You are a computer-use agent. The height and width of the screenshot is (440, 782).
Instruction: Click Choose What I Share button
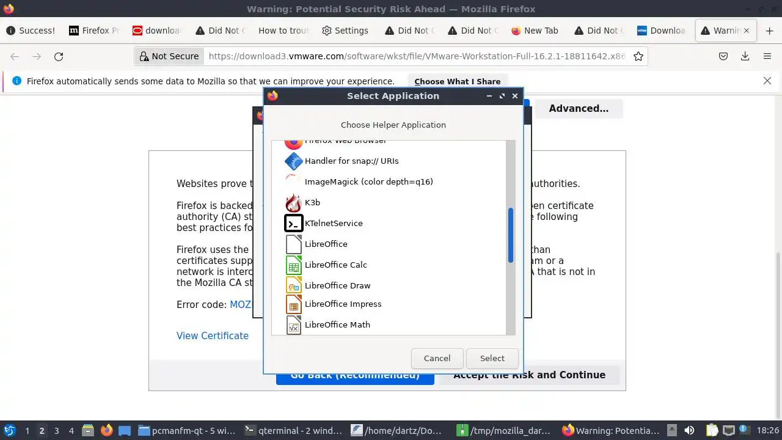457,81
